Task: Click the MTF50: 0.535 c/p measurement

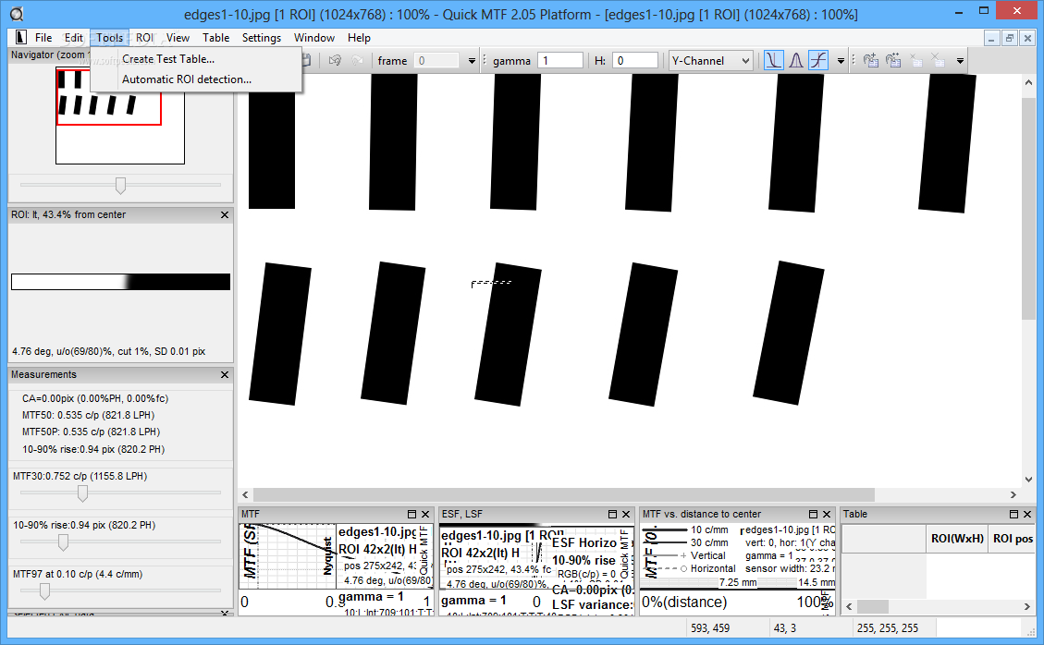Action: pos(89,415)
